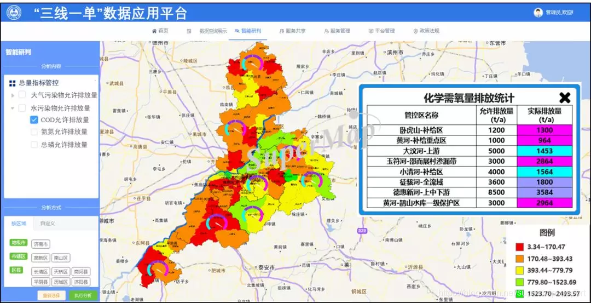Close the 化学需氧量排放统计 popup with X
The width and height of the screenshot is (591, 303).
565,98
